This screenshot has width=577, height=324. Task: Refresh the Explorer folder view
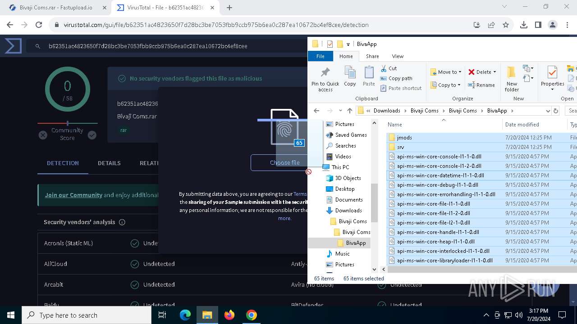click(x=556, y=111)
